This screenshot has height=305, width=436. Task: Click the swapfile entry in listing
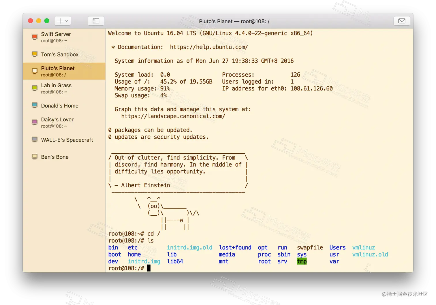click(x=310, y=248)
